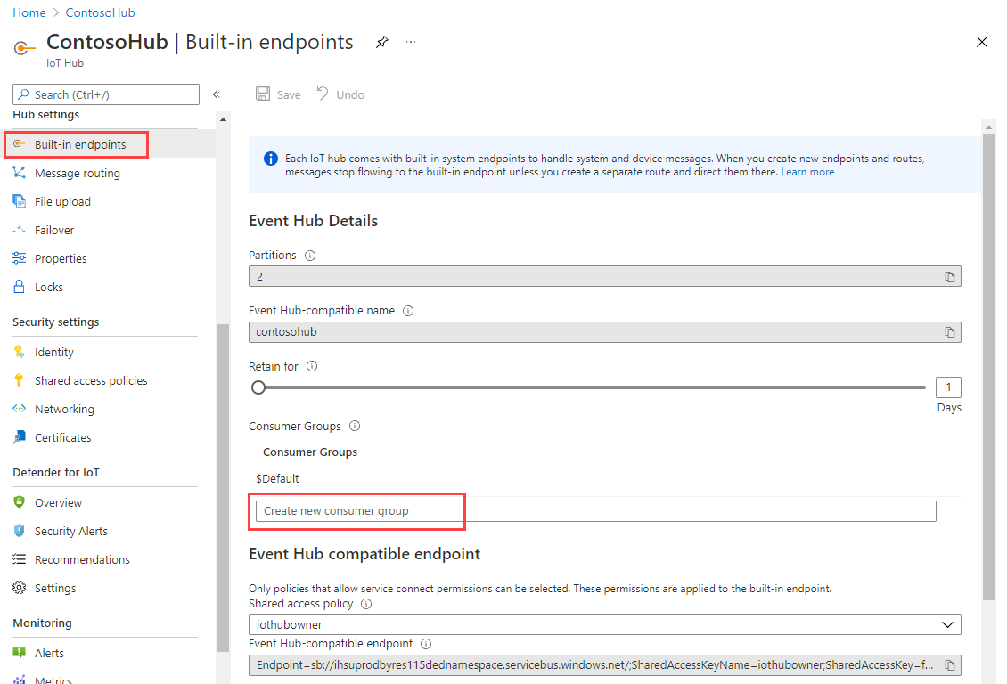The height and width of the screenshot is (684, 1007).
Task: Go to Home breadcrumb link
Action: tap(29, 12)
